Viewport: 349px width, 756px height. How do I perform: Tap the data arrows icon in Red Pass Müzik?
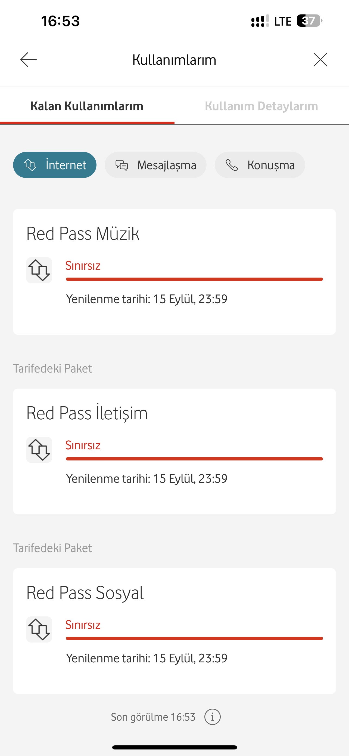(x=39, y=270)
